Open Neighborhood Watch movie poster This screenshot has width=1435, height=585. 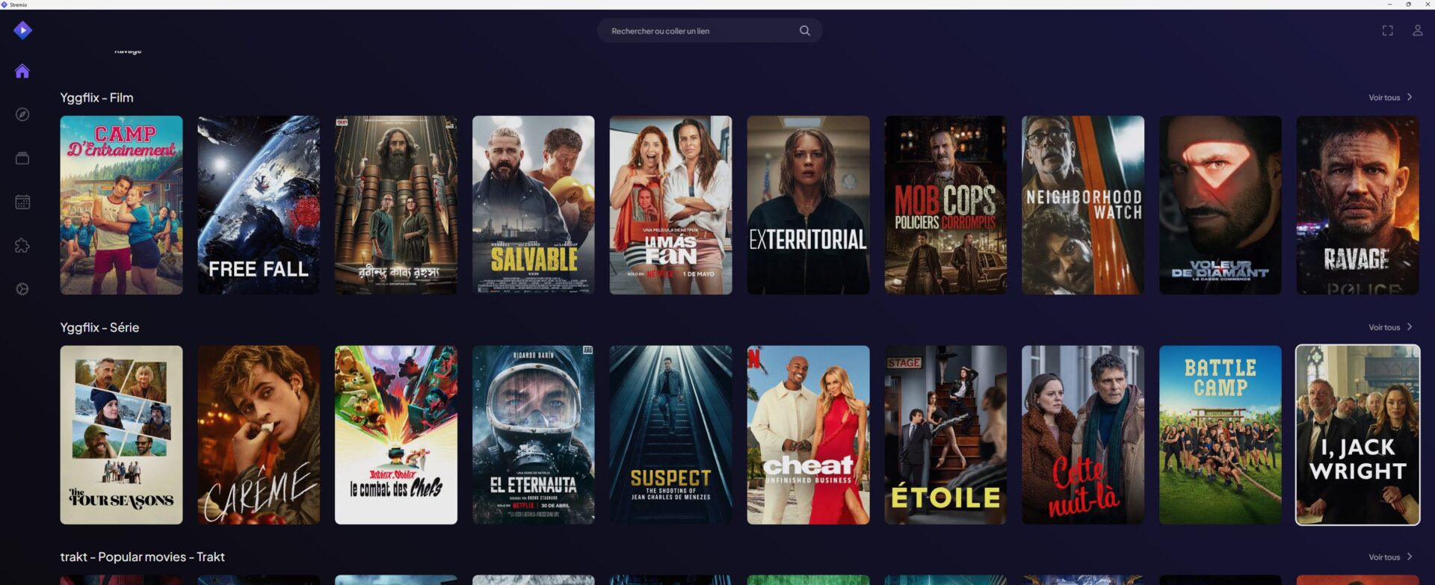[1083, 205]
